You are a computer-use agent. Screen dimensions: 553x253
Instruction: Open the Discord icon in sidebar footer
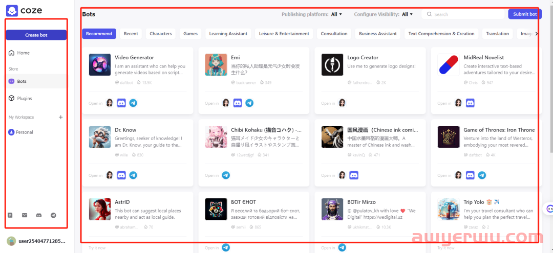click(39, 215)
